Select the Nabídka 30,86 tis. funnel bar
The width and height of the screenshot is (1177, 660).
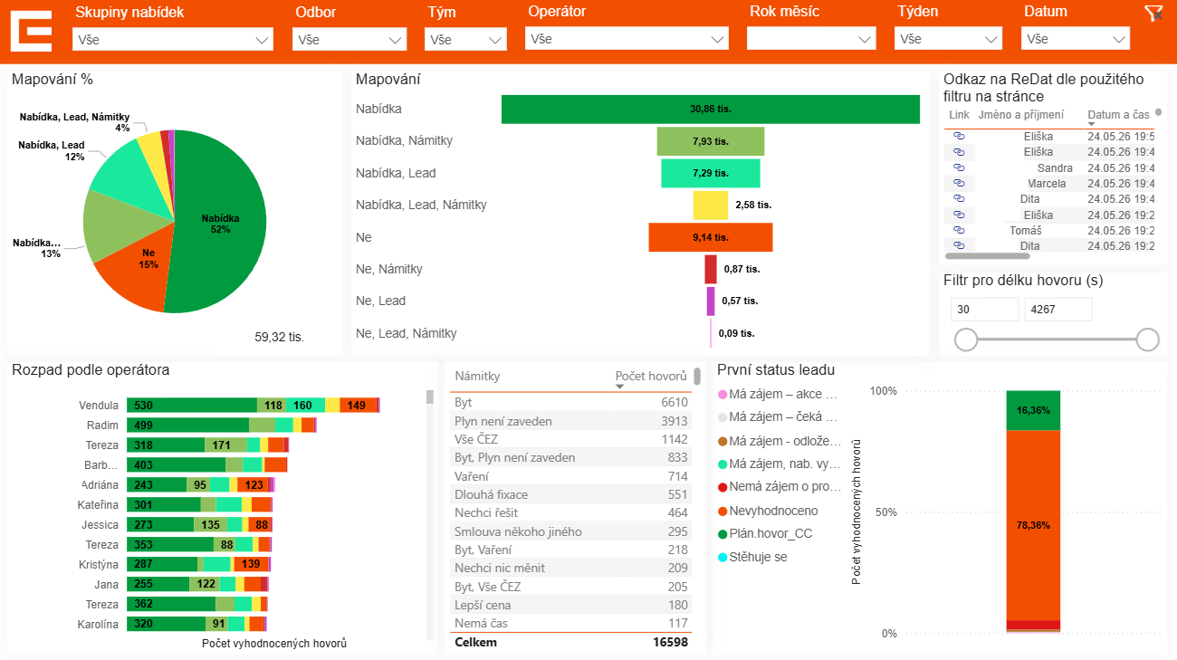click(x=711, y=109)
